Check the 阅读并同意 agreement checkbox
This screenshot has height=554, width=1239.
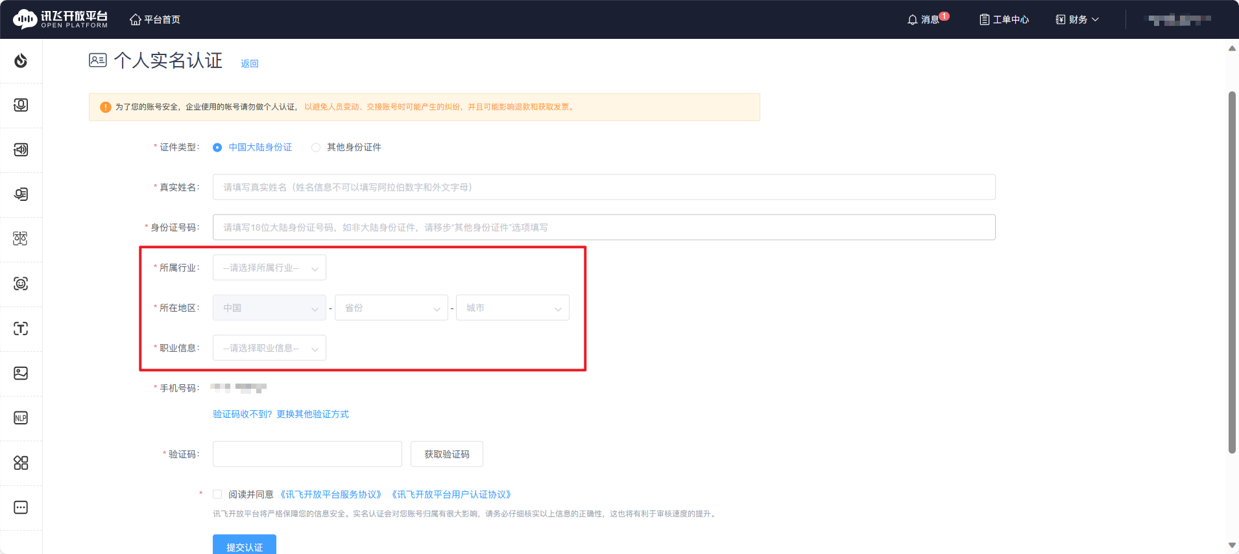[x=217, y=494]
